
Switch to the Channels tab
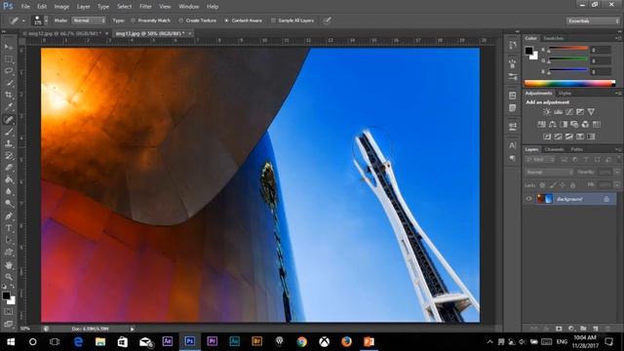(x=555, y=149)
